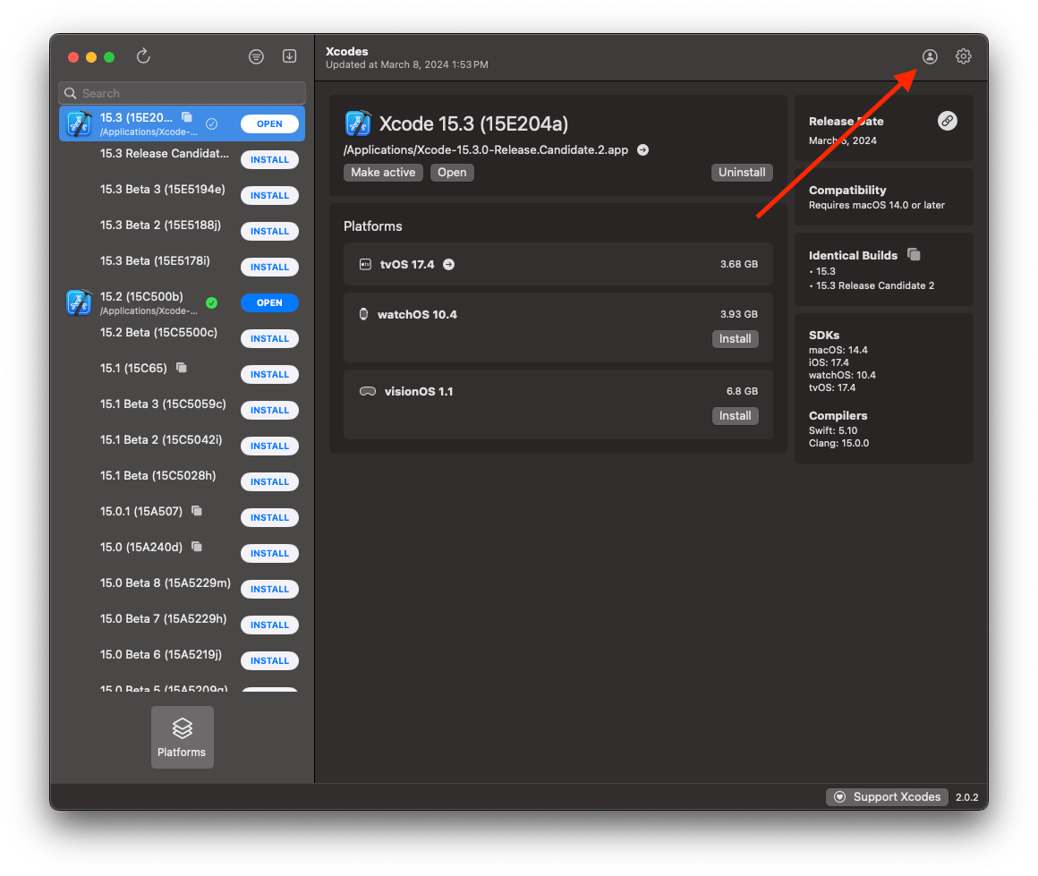Viewport: 1038px width, 876px height.
Task: Install 15.2 Beta (15C5500c)
Action: [269, 338]
